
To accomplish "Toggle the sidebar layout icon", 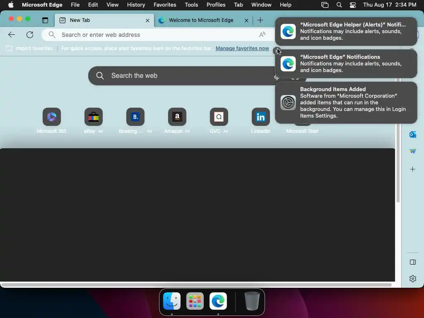I will (413, 262).
